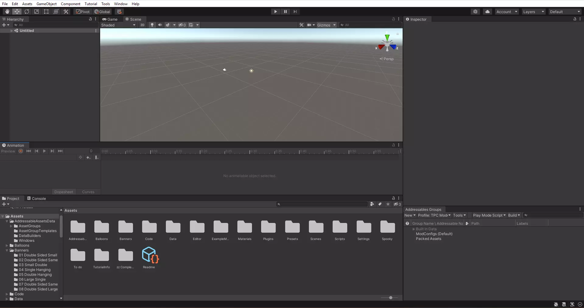Click the Play button to enter play mode

point(275,12)
